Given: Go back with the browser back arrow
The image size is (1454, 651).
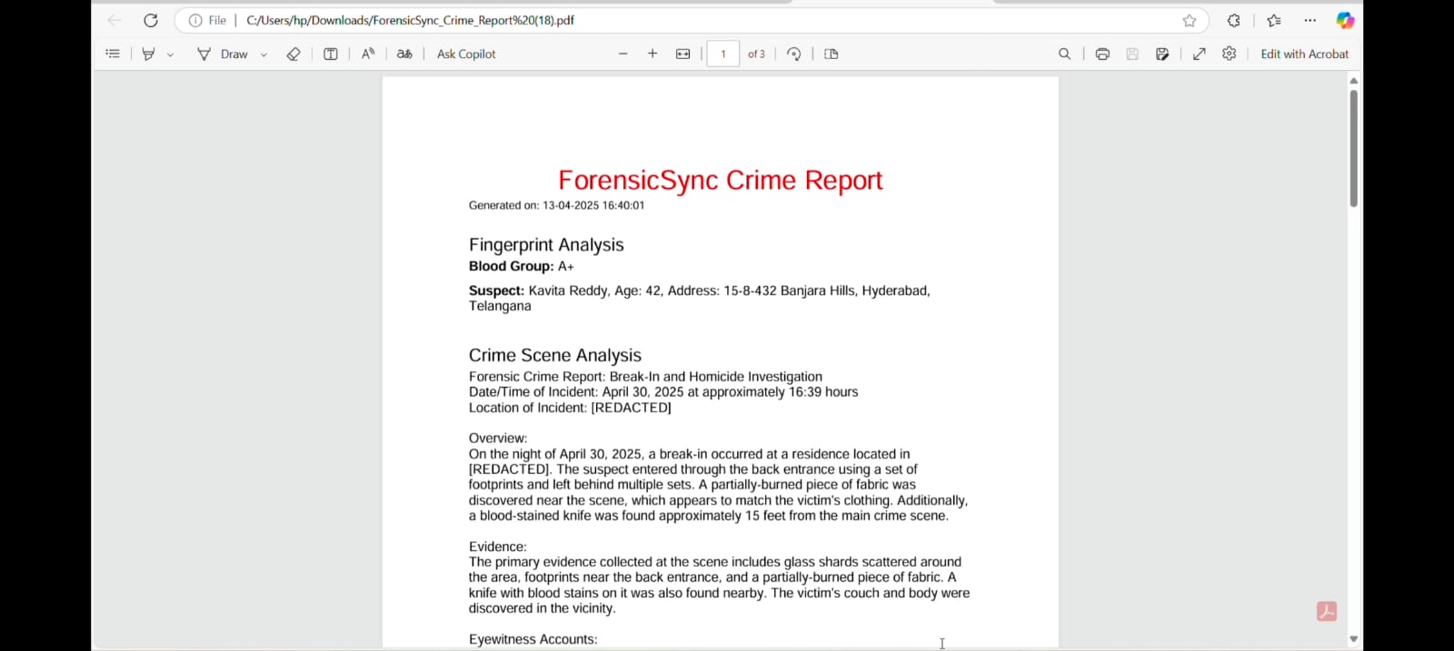Looking at the screenshot, I should click(x=115, y=20).
